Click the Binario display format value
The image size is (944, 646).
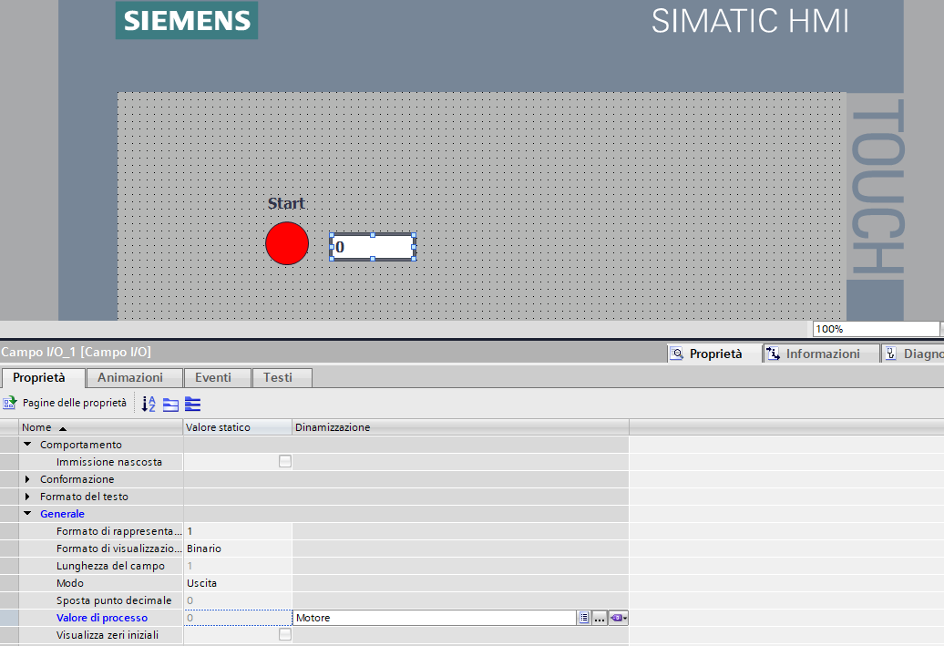point(237,549)
